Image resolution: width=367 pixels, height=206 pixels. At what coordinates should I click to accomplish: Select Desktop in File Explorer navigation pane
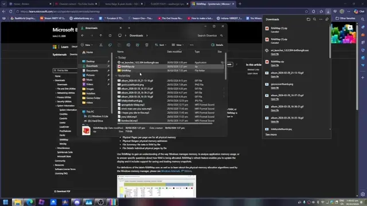[x=91, y=61]
